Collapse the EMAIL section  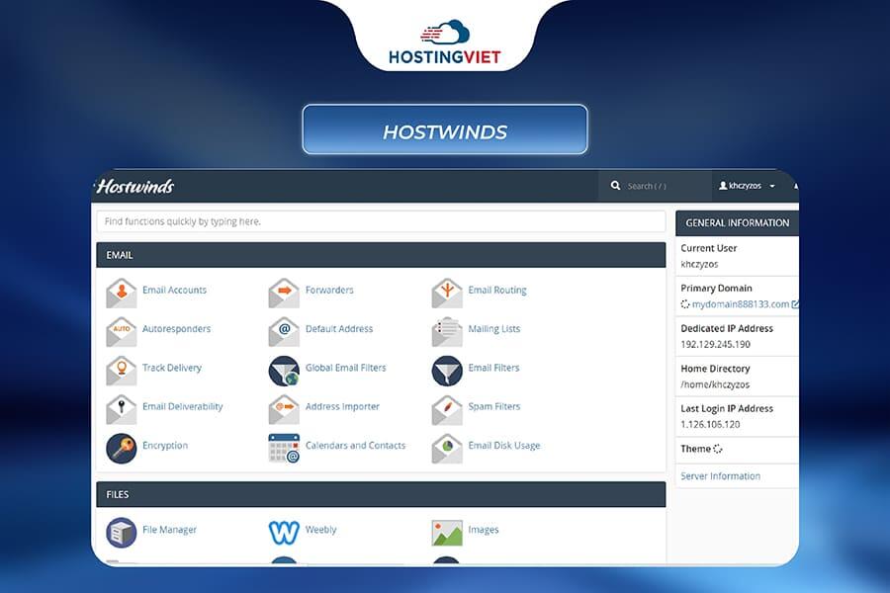pyautogui.click(x=119, y=255)
